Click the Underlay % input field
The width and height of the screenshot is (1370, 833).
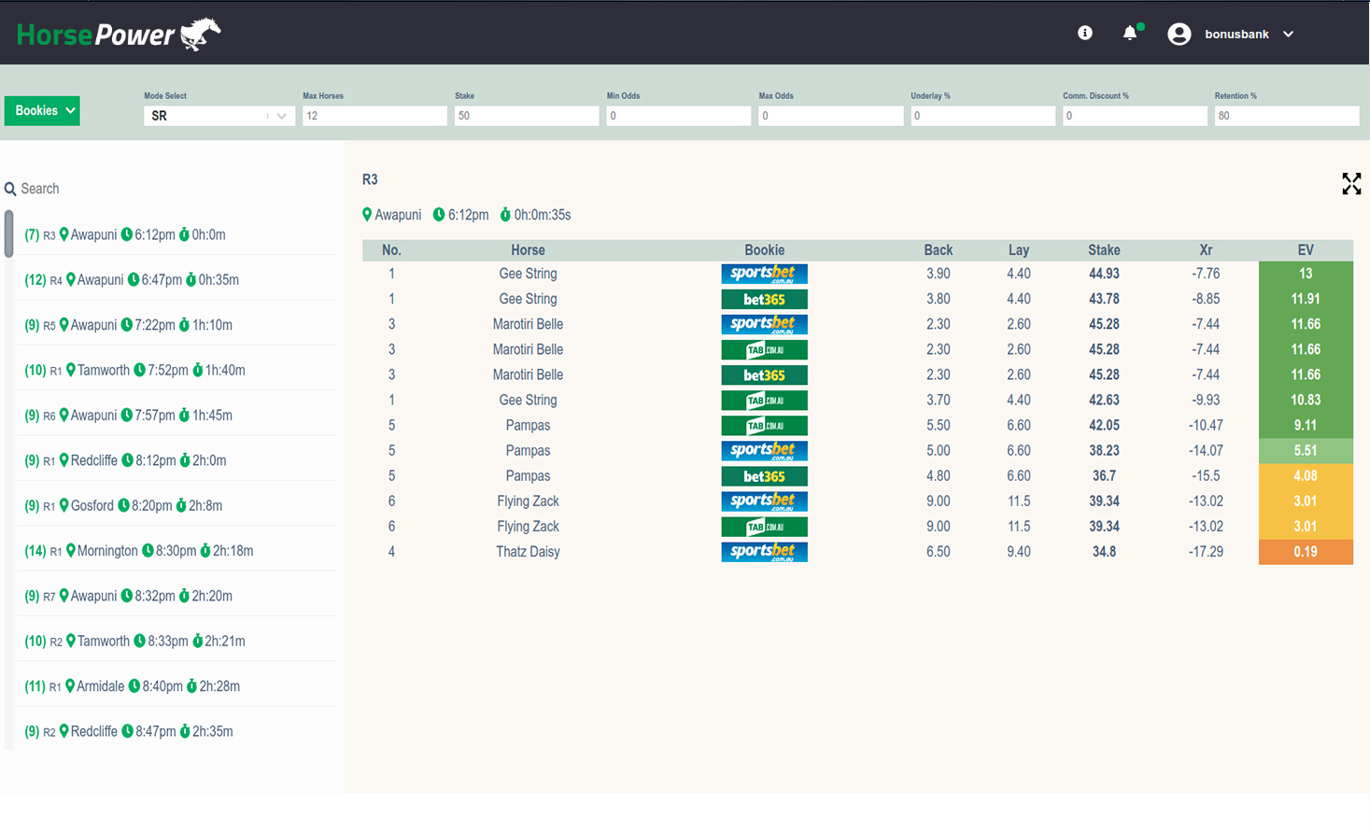tap(983, 116)
